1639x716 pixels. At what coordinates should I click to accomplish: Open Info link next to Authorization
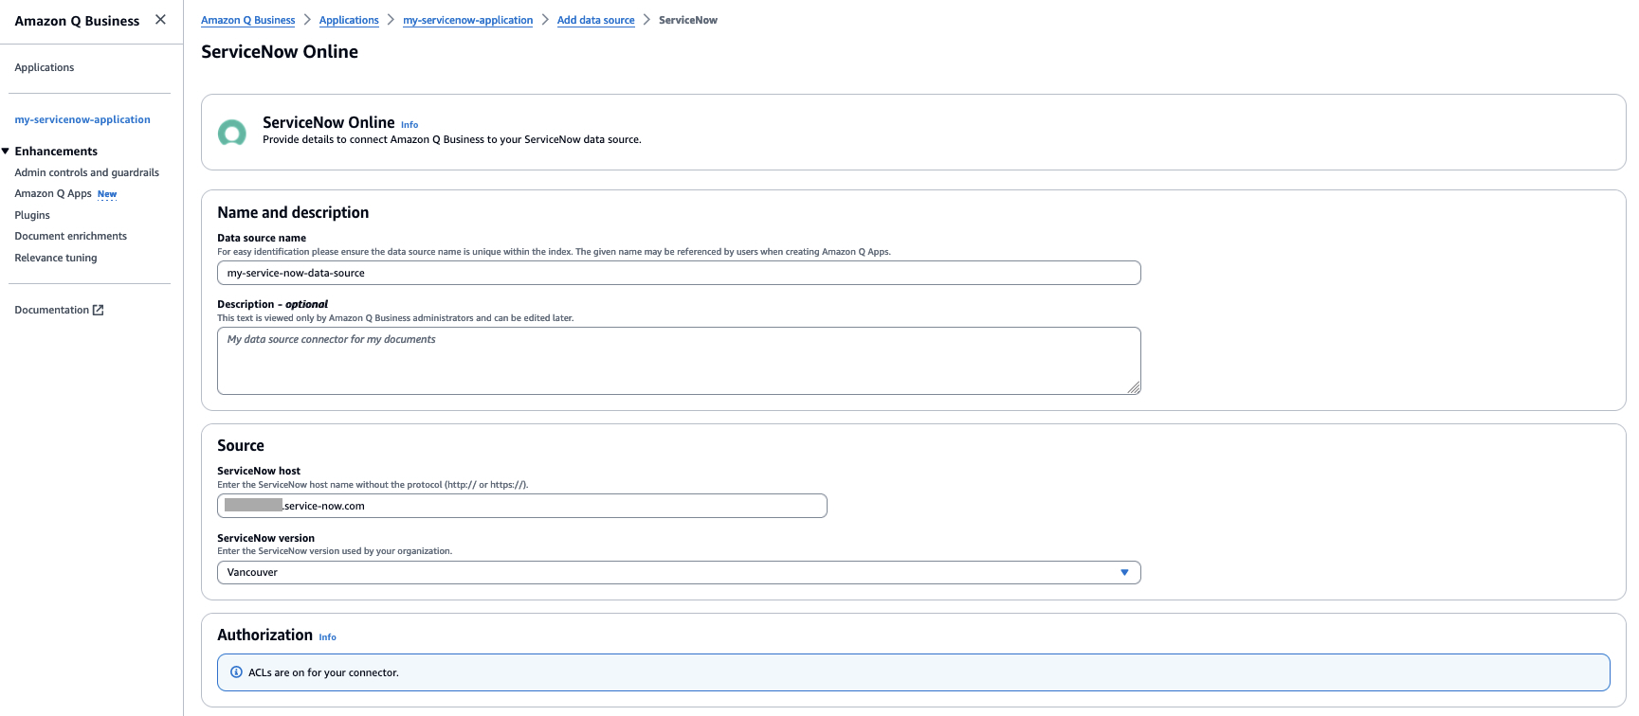click(x=328, y=637)
